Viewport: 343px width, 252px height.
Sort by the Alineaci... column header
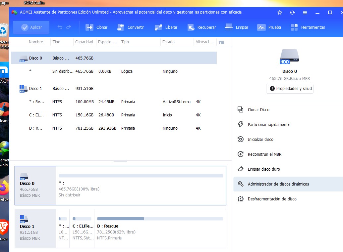click(204, 42)
